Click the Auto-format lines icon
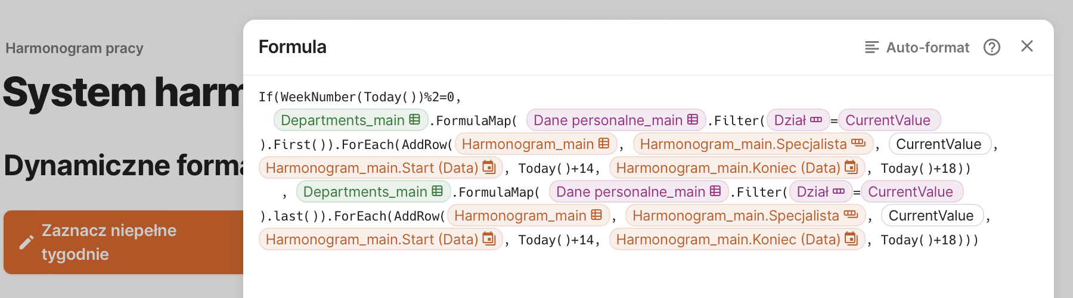The image size is (1073, 298). pyautogui.click(x=872, y=47)
